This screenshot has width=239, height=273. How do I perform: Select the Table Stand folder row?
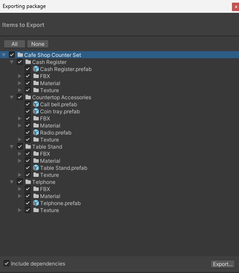point(119,146)
